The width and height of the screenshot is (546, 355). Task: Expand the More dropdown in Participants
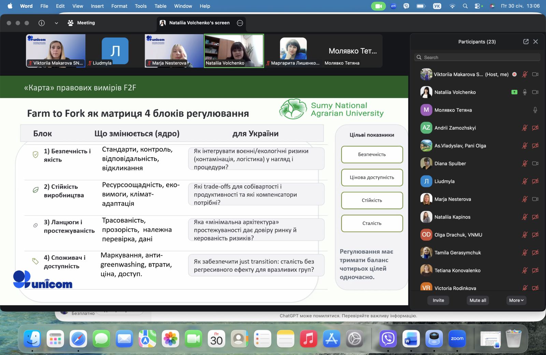pos(516,300)
